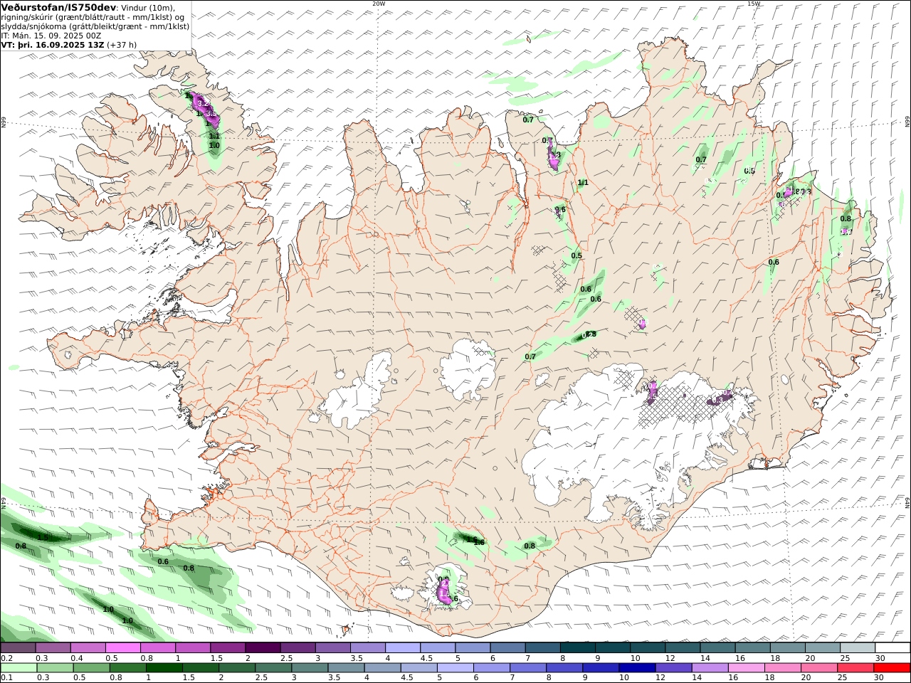
Task: Click the '(+37 h)' forecast offset text
Action: pos(122,44)
